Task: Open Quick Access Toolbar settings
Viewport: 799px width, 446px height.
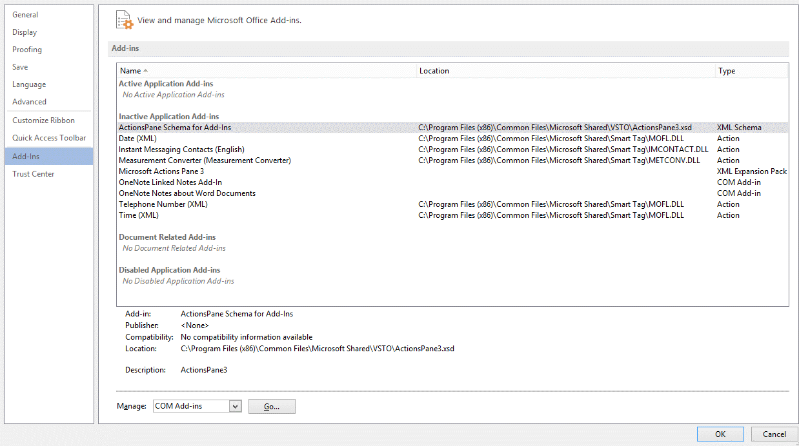Action: coord(48,138)
